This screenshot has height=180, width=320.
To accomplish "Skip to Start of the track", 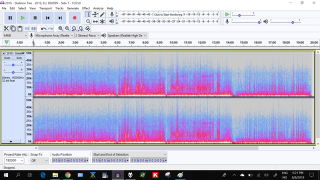I will [47, 18].
